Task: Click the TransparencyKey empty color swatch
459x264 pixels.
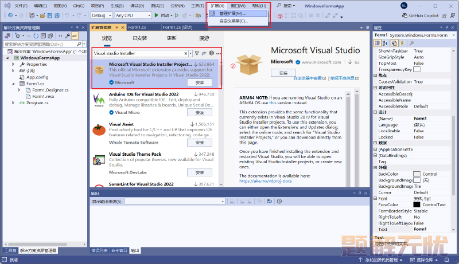Action: (417, 69)
